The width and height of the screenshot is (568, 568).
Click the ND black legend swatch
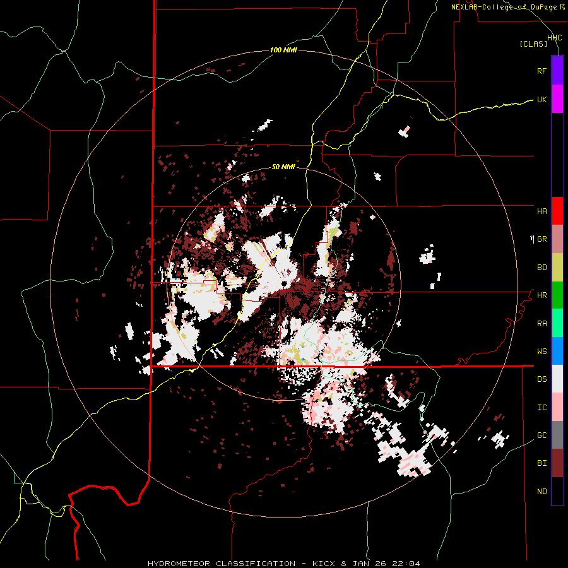pyautogui.click(x=557, y=491)
